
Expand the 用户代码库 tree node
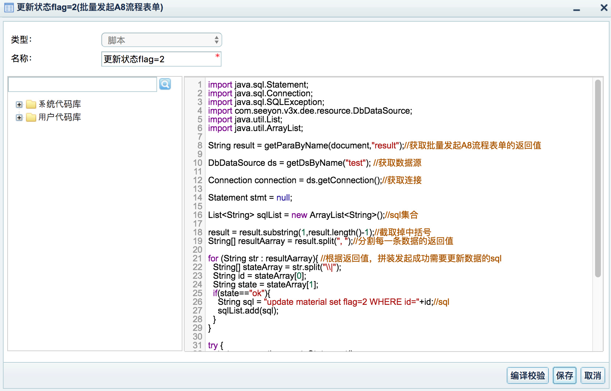click(19, 118)
